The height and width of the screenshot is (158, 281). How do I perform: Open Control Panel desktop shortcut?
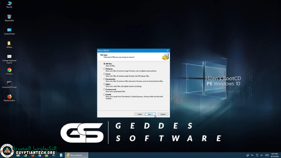(9, 31)
